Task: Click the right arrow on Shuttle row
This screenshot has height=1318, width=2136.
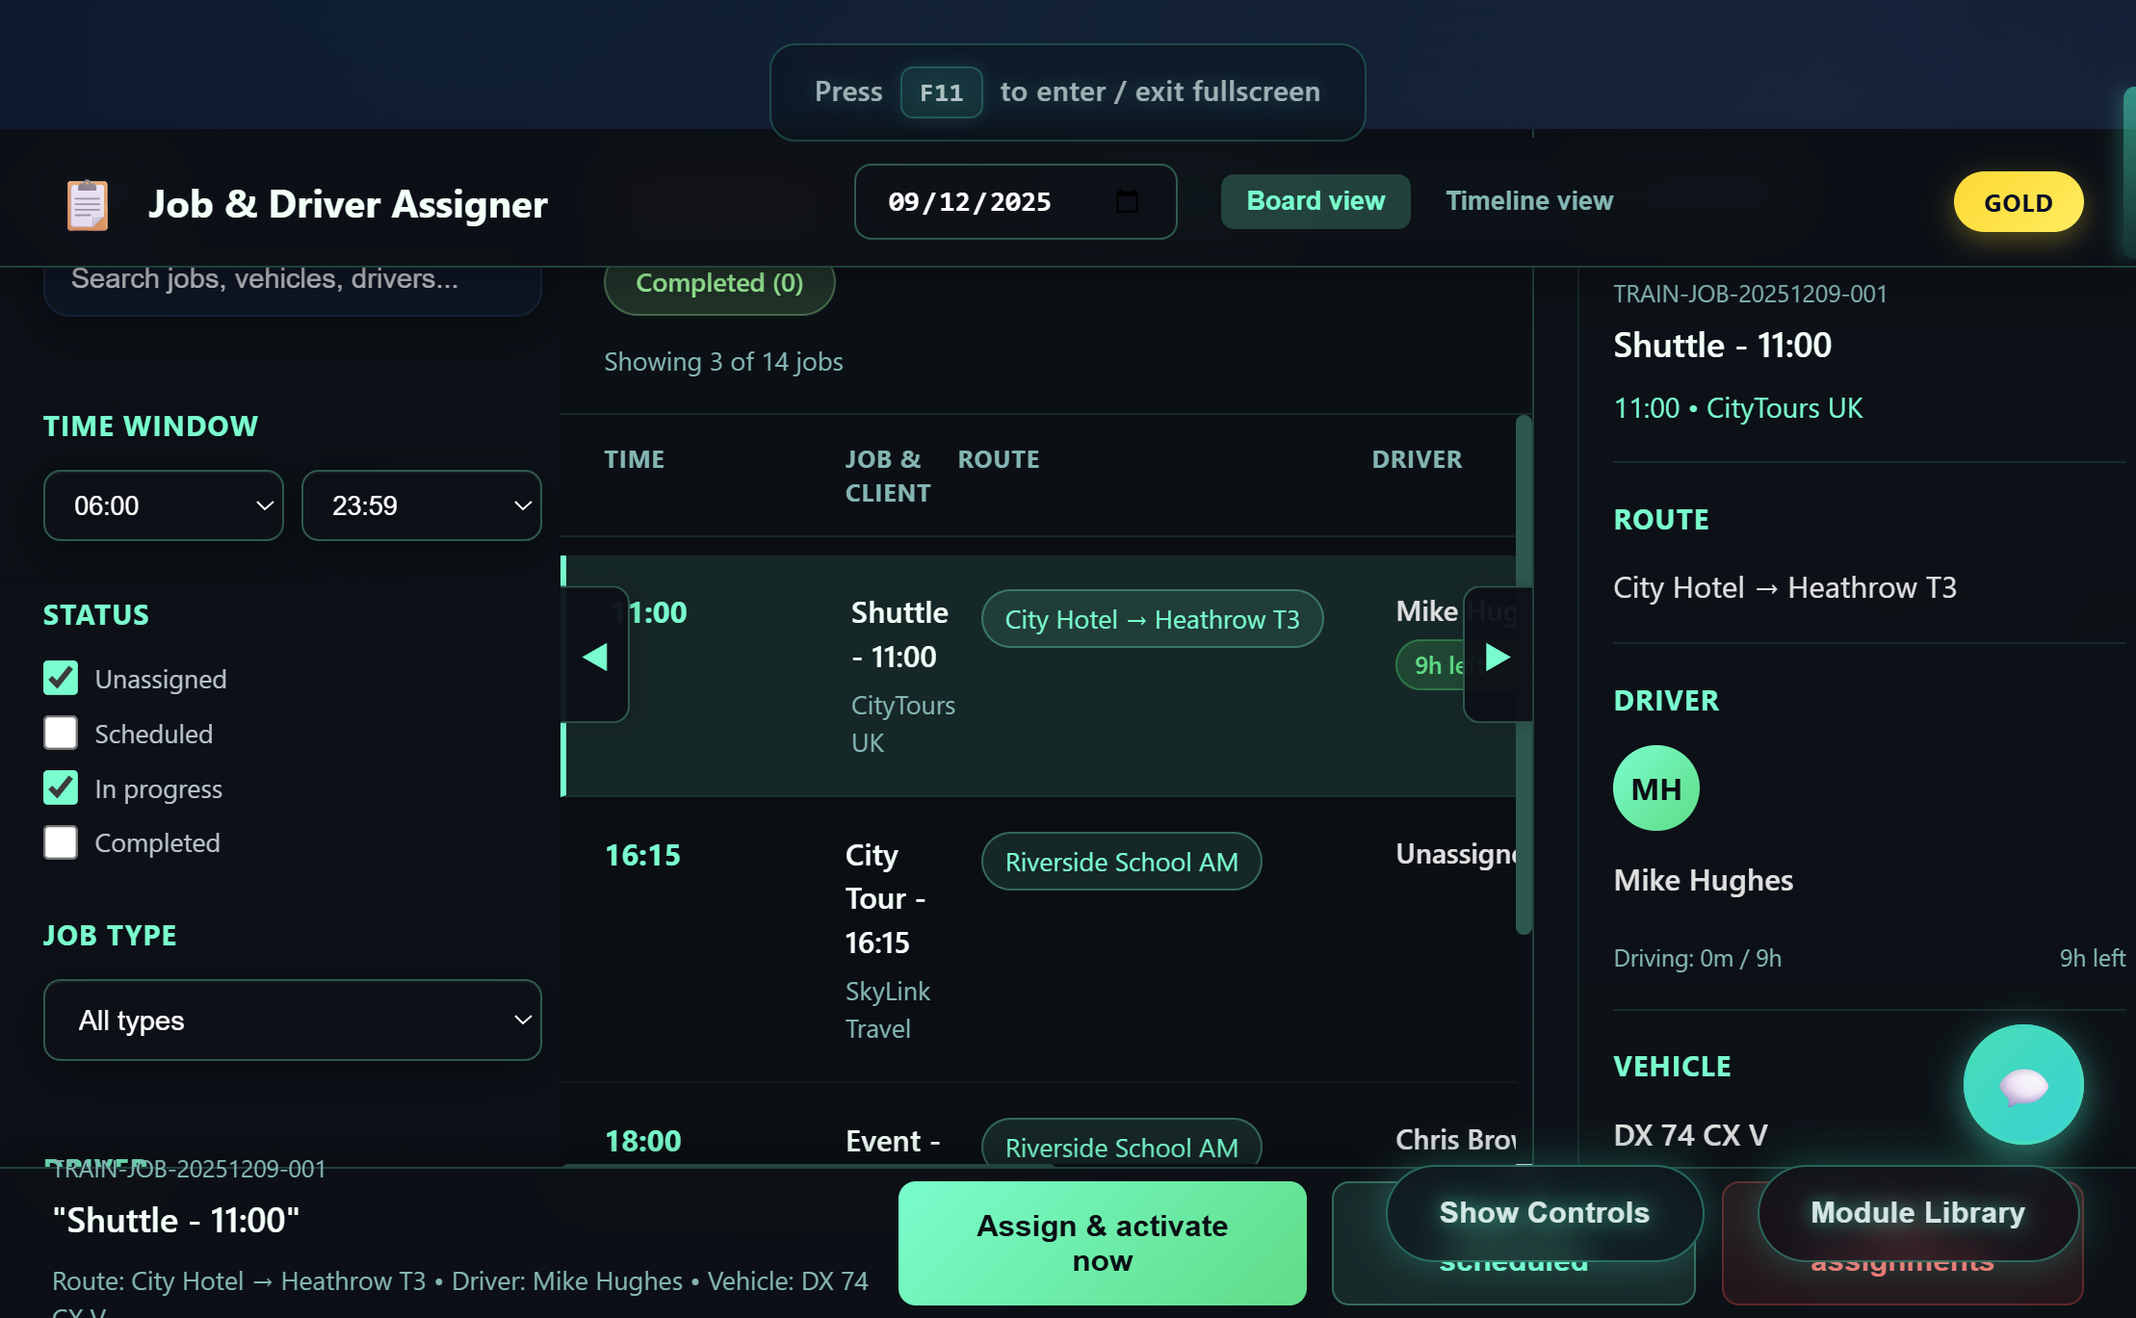Action: (x=1498, y=656)
